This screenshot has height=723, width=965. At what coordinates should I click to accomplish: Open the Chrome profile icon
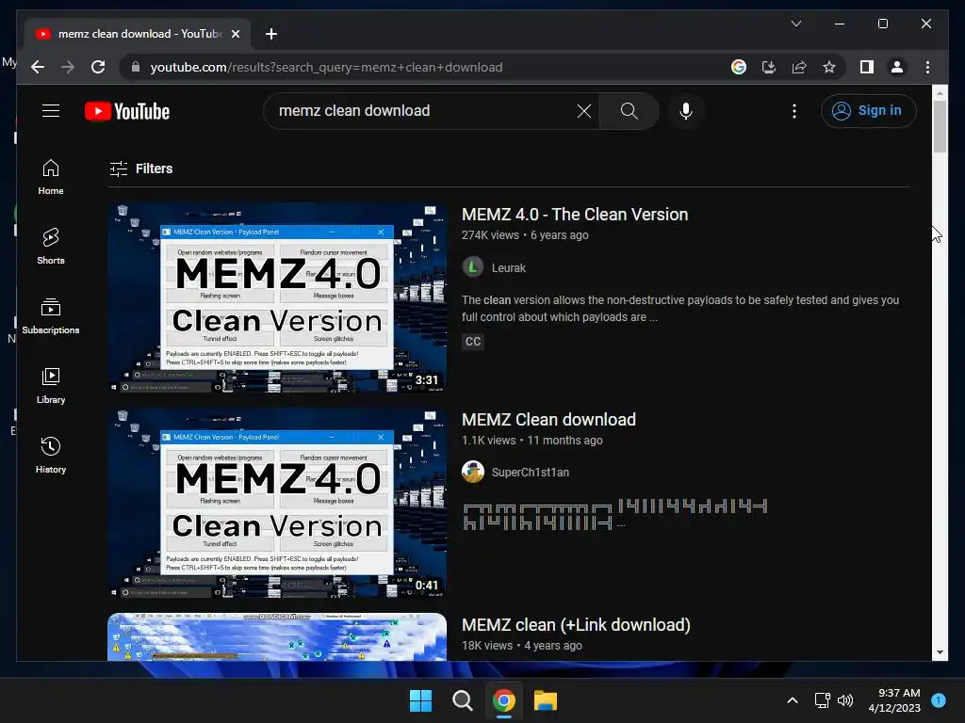[x=897, y=67]
